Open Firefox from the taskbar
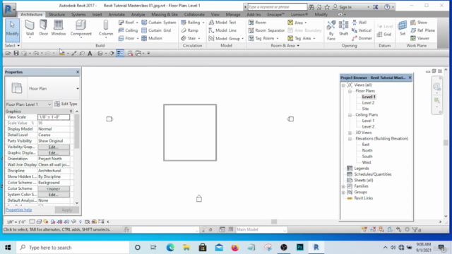Viewport: 452px width, 254px height. tap(235, 248)
